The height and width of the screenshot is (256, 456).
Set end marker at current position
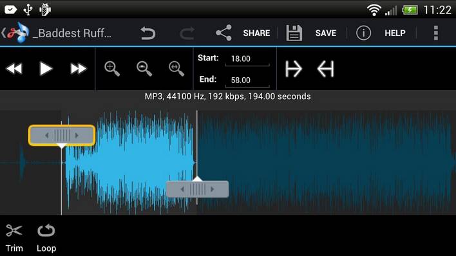point(325,69)
